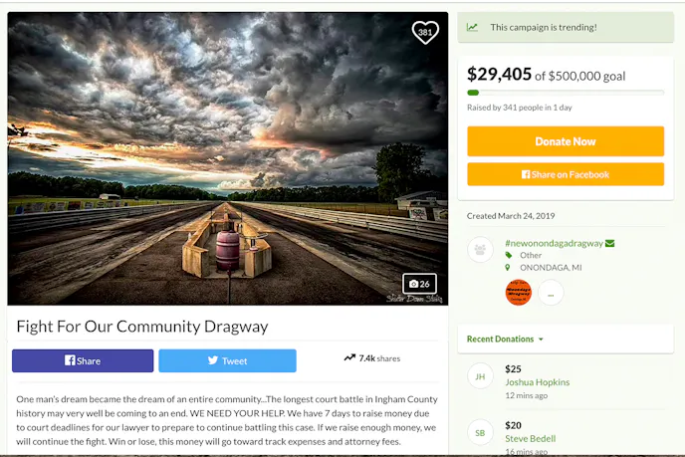Share the campaign via blue Share button

83,360
